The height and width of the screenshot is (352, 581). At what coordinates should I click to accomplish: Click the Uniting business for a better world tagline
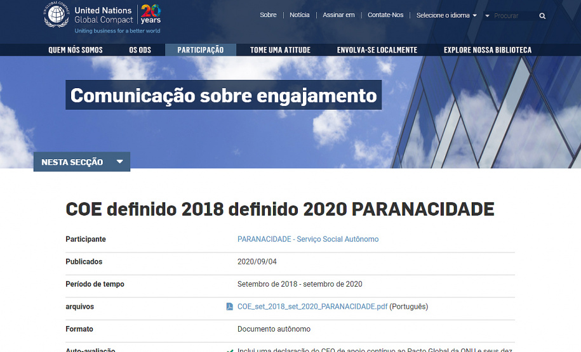point(117,30)
